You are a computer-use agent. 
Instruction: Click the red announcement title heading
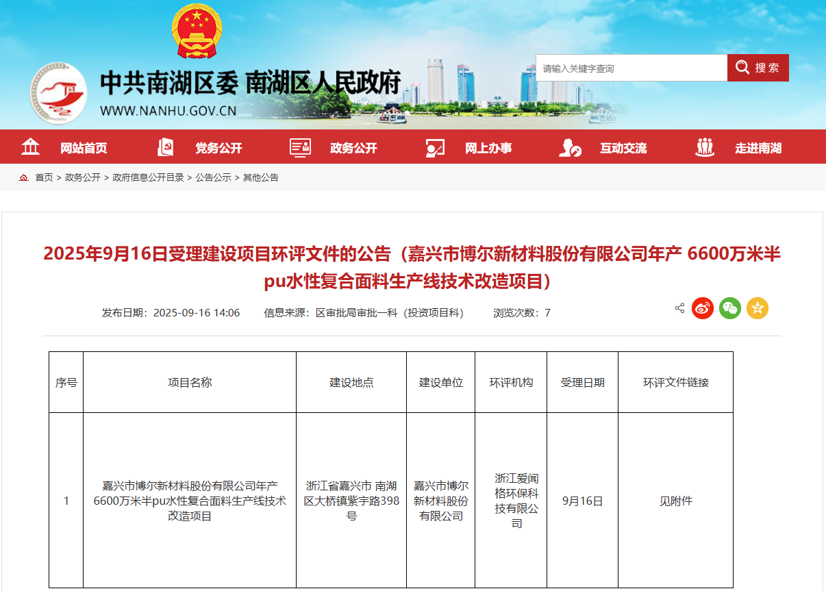(412, 267)
